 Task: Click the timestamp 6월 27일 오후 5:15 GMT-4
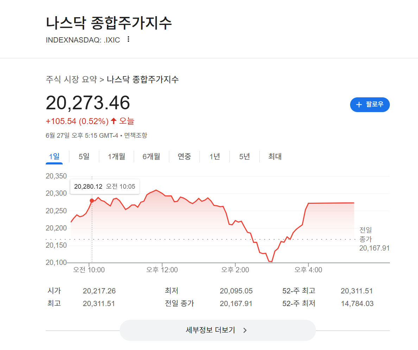[x=82, y=136]
